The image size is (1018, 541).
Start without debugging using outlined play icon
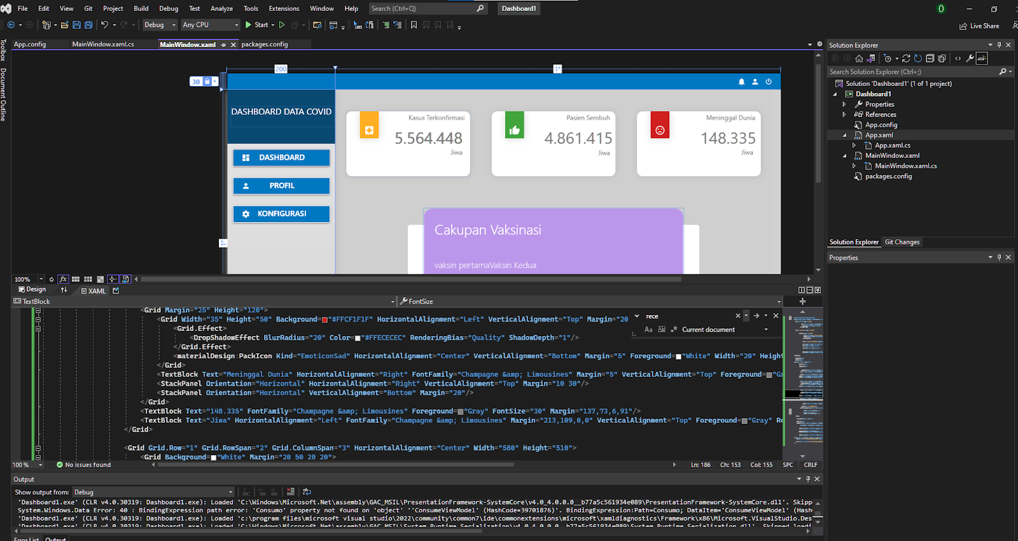[x=282, y=25]
